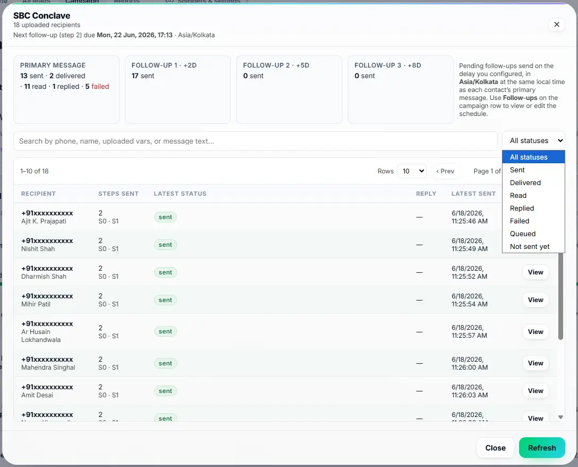This screenshot has height=467, width=578.
Task: View details for Amit Desai
Action: point(535,391)
